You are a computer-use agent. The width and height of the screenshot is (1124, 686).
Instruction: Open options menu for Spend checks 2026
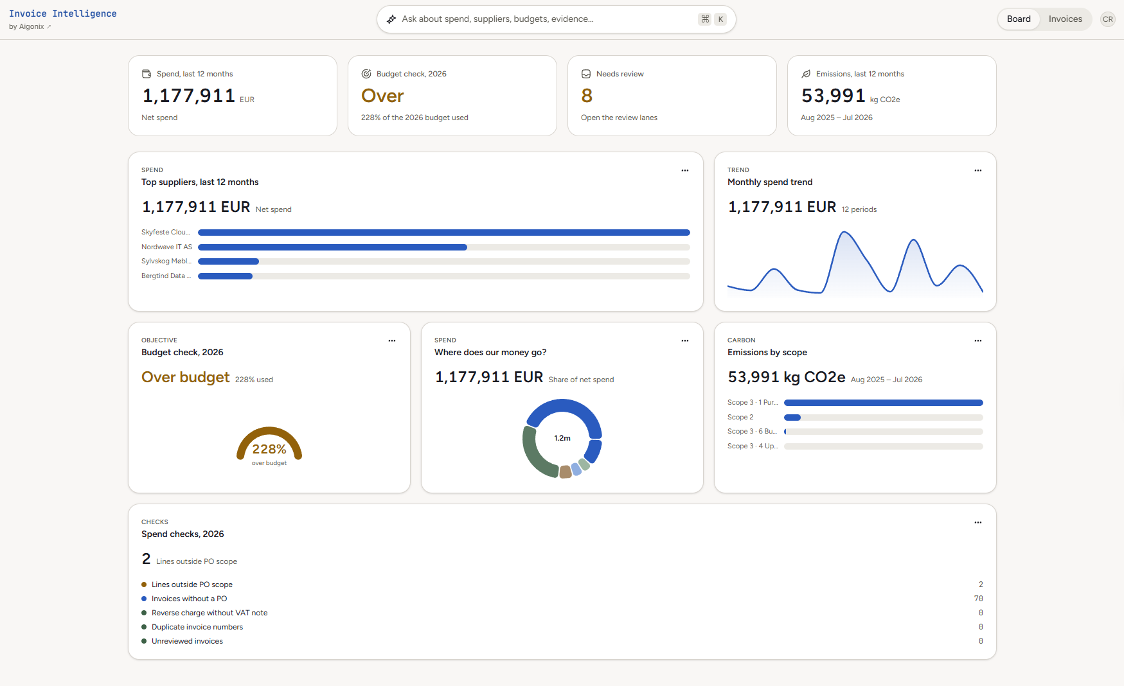(978, 522)
